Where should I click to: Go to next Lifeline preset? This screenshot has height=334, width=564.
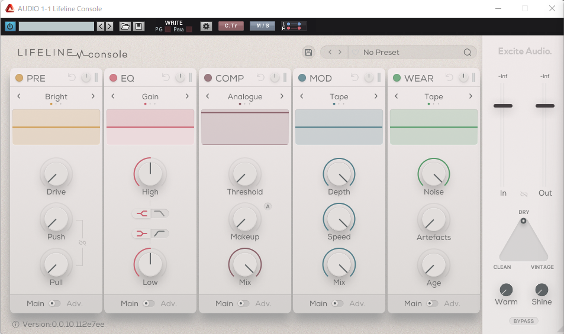[x=340, y=53]
